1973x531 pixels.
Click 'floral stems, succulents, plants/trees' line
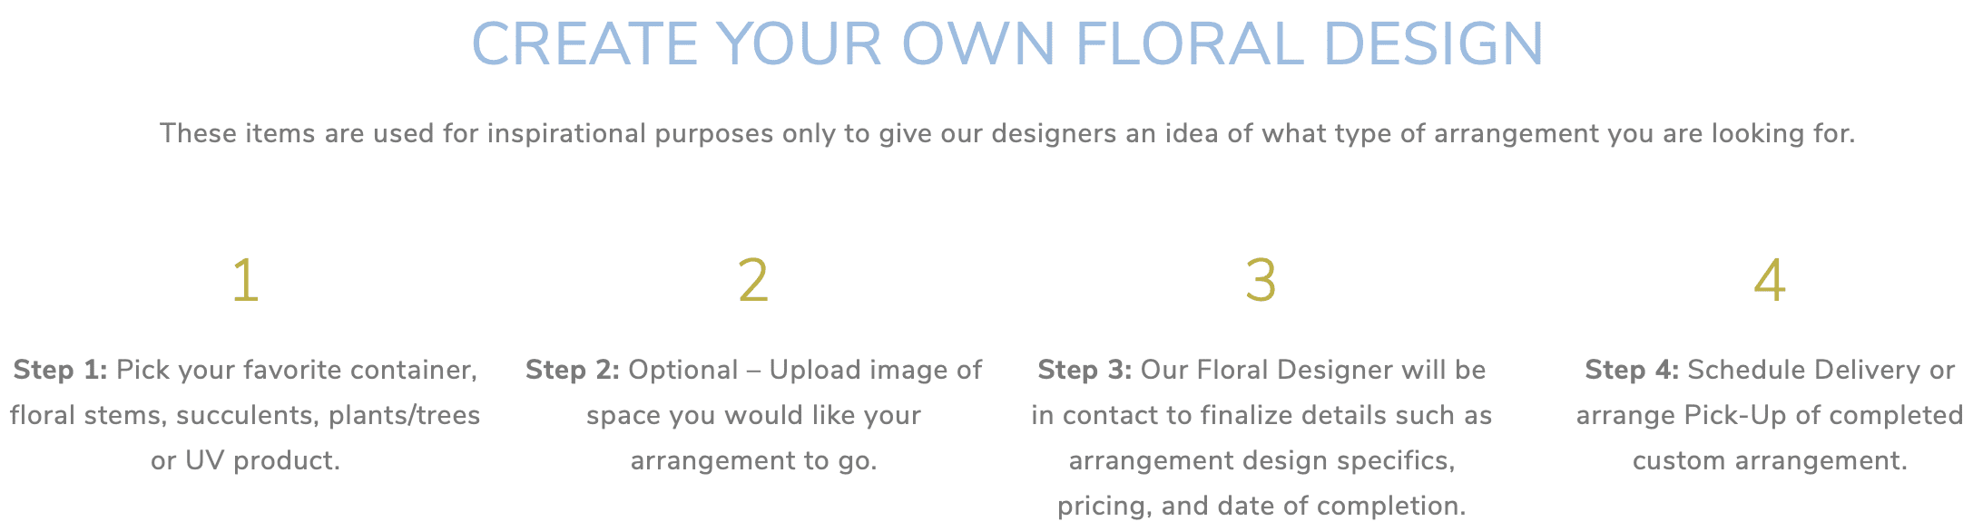(245, 416)
